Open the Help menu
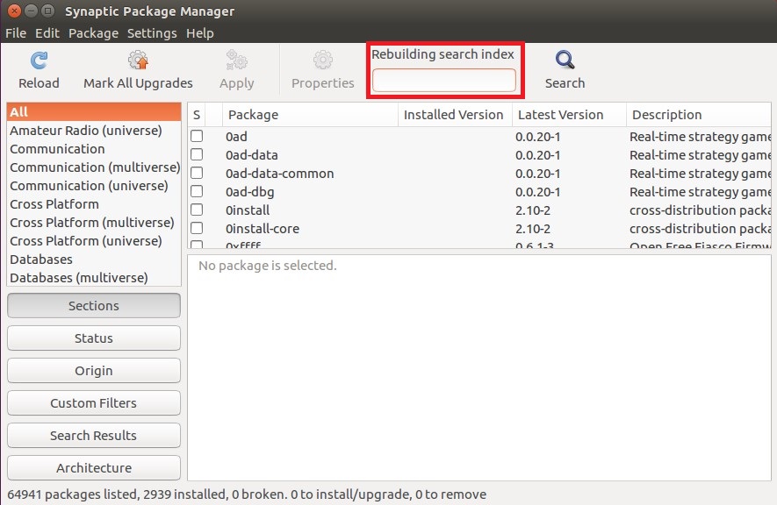 pyautogui.click(x=200, y=33)
